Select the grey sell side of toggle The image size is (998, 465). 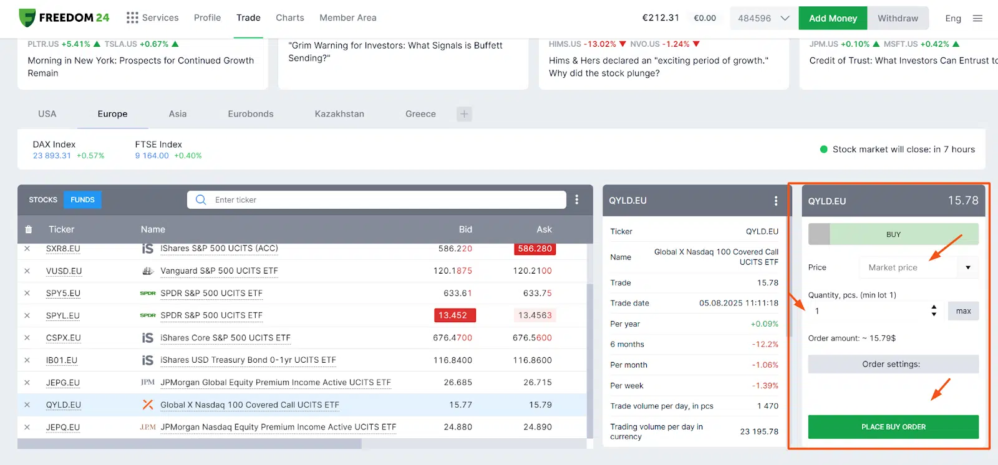pos(819,234)
